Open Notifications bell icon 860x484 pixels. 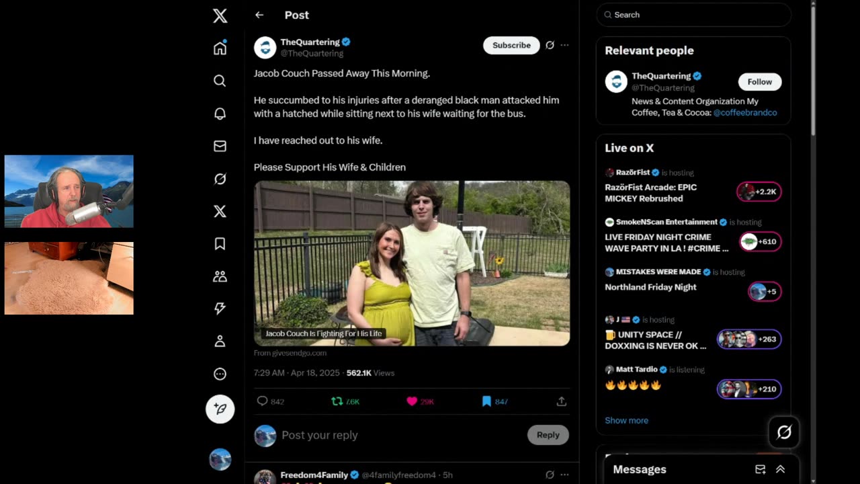[x=220, y=113]
